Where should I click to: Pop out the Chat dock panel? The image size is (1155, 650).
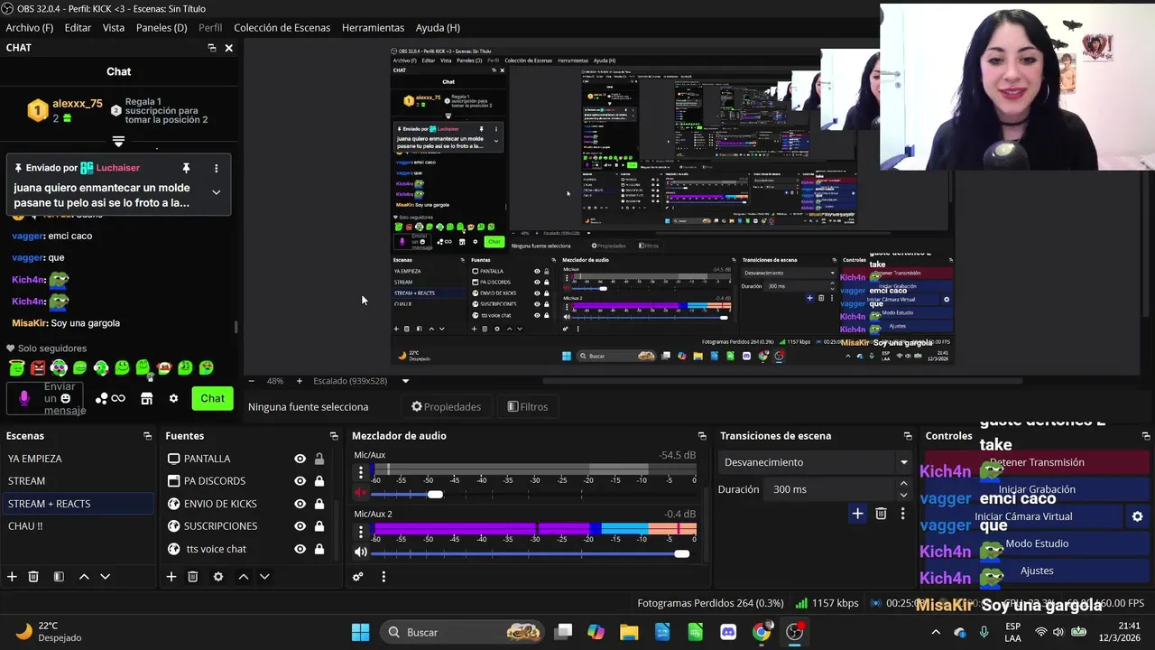(212, 48)
